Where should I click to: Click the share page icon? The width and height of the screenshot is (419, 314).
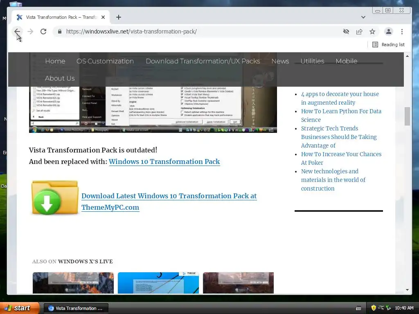coord(359,31)
